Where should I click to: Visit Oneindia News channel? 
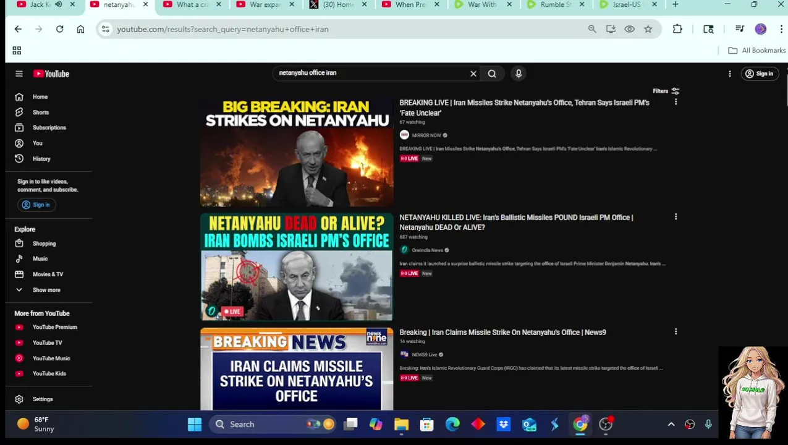click(428, 250)
